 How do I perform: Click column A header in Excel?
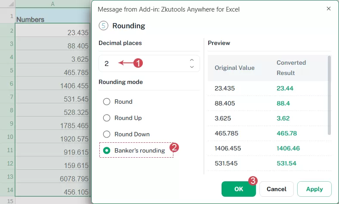[x=53, y=4]
